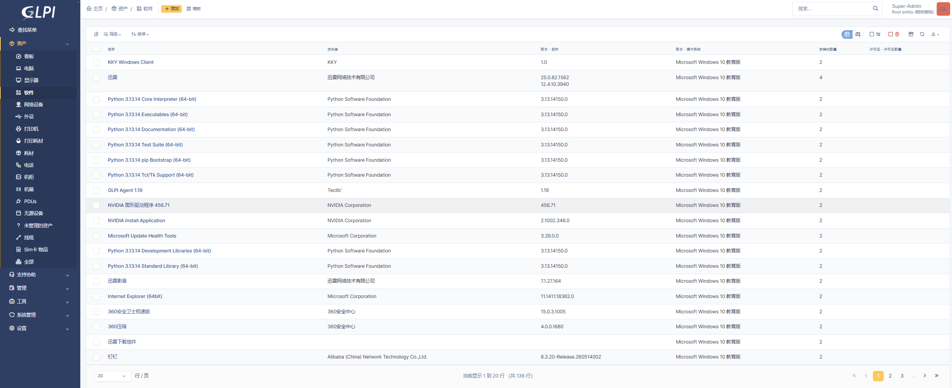Click the cable icon for 线缆

18,238
